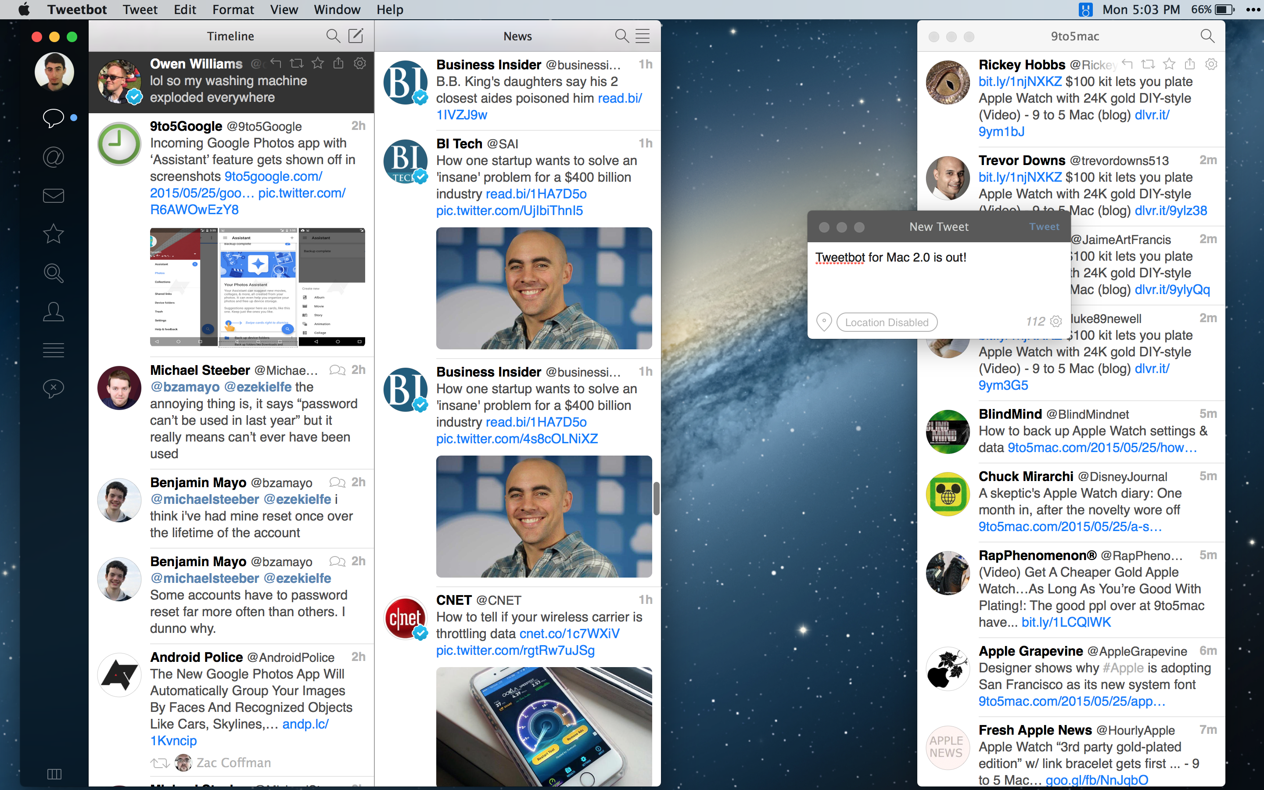Open News column list menu icon
The width and height of the screenshot is (1264, 790).
(x=643, y=36)
